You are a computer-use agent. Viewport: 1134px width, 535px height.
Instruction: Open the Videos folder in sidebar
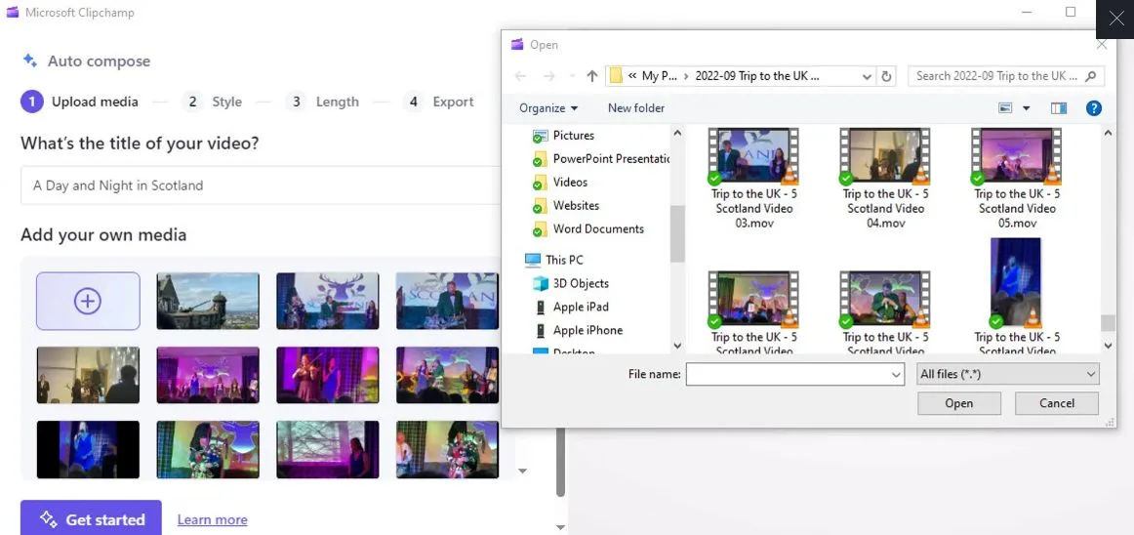tap(570, 183)
